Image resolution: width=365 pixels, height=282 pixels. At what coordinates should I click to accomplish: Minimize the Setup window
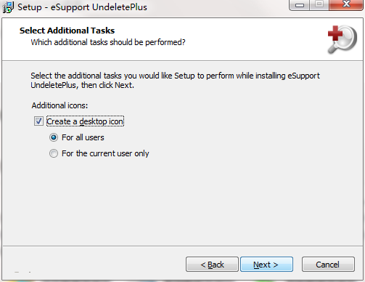point(300,5)
